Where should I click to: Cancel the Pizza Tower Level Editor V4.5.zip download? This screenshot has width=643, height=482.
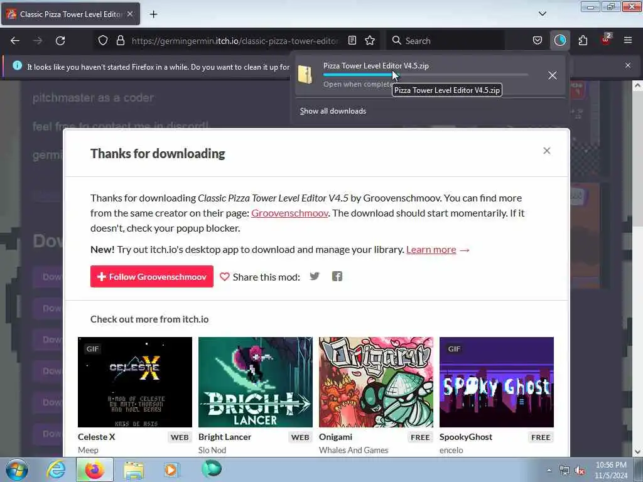[553, 75]
